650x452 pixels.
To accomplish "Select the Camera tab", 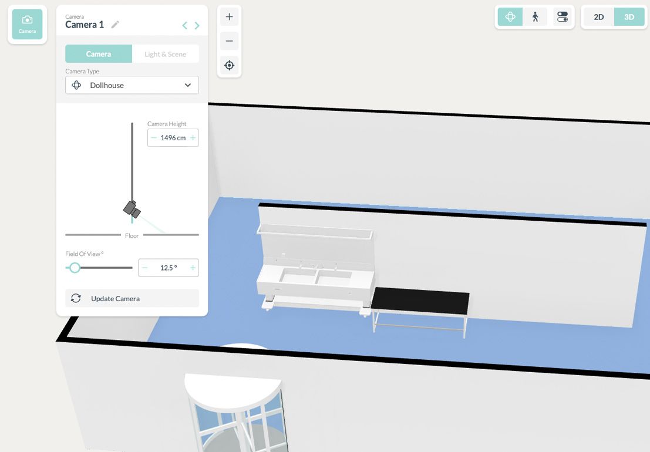I will pyautogui.click(x=99, y=54).
